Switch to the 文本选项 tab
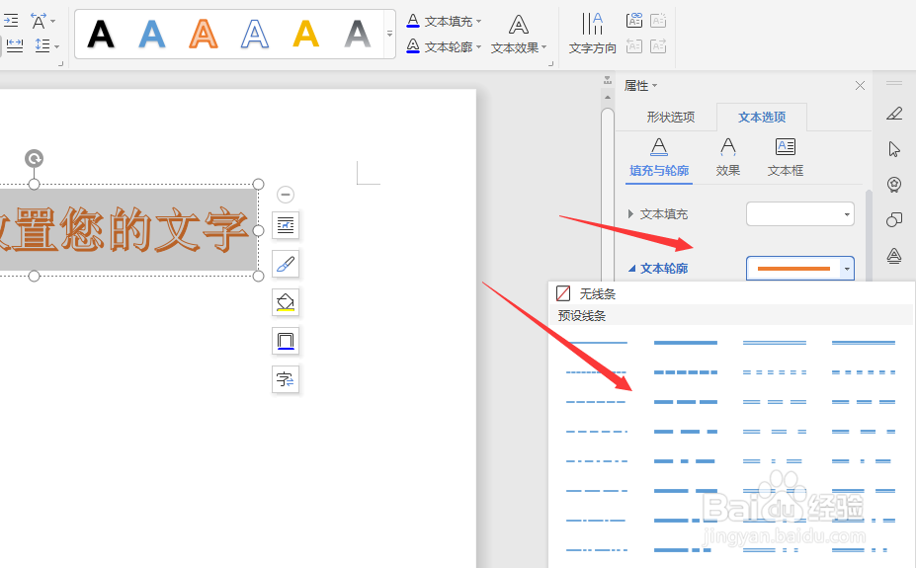The image size is (916, 568). 762,117
